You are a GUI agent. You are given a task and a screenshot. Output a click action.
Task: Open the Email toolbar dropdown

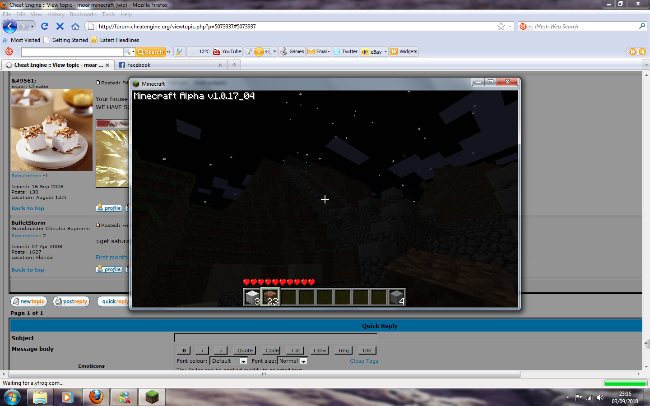point(319,51)
